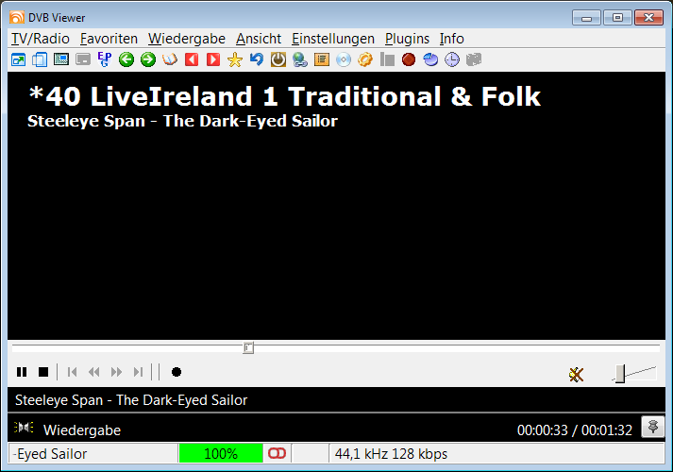Click the Wiedergabe status text

point(82,430)
